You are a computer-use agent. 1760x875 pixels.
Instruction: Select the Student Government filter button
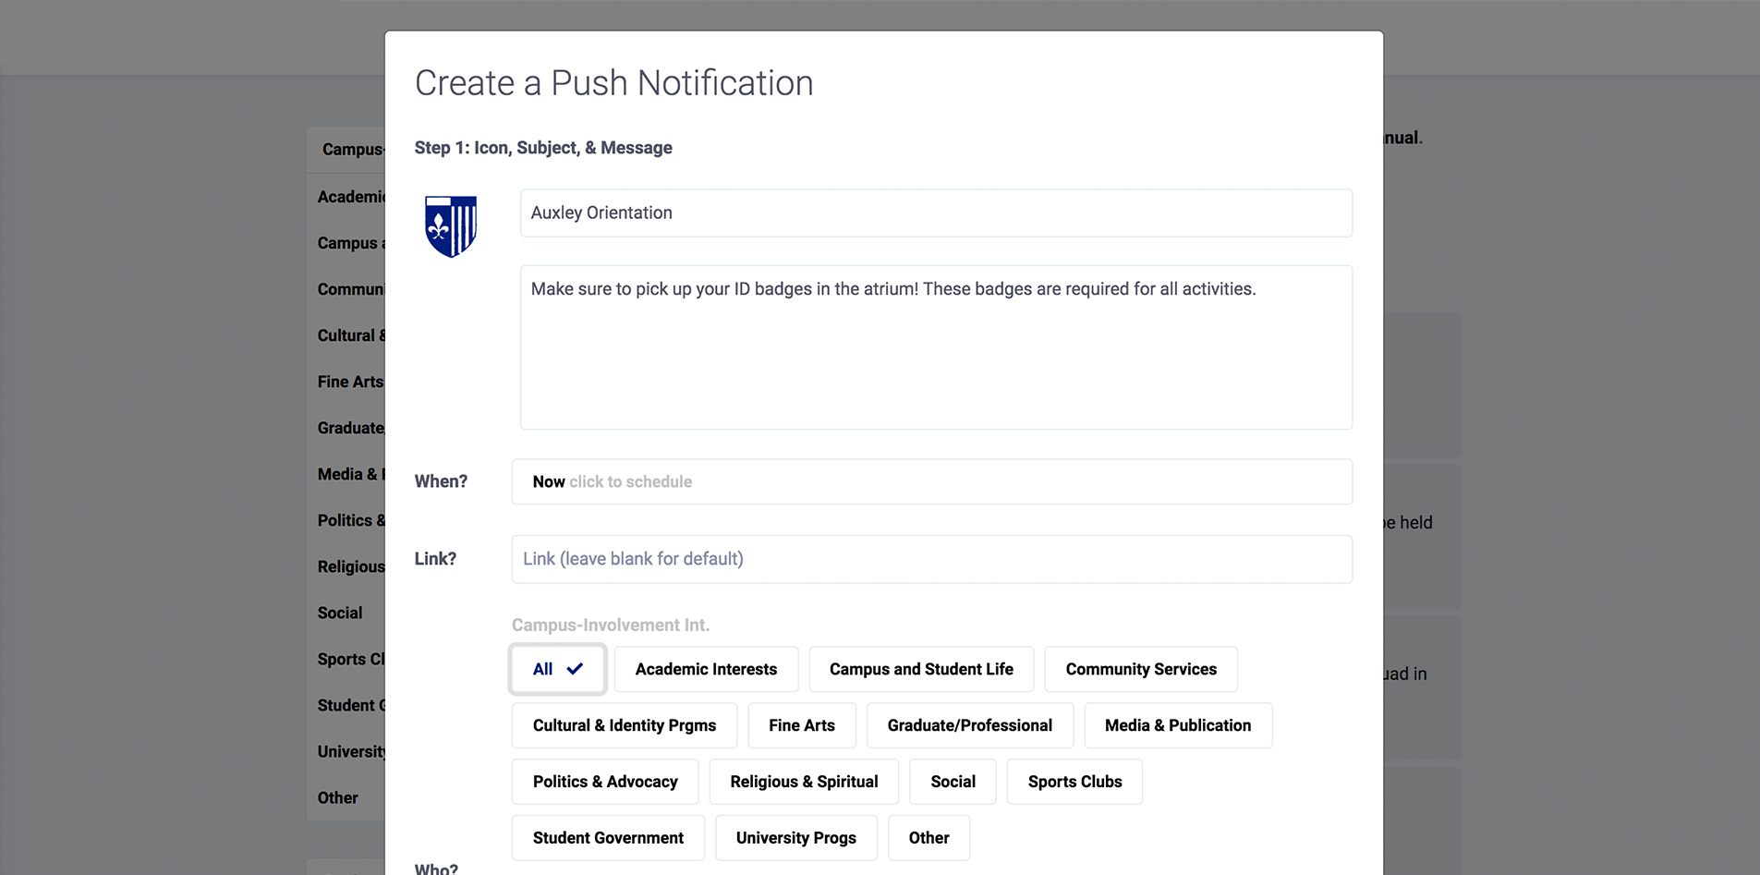pyautogui.click(x=608, y=838)
